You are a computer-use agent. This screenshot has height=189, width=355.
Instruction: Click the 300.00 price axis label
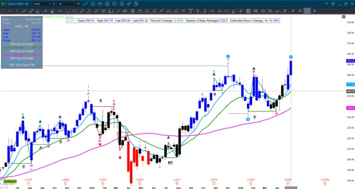[x=350, y=54]
